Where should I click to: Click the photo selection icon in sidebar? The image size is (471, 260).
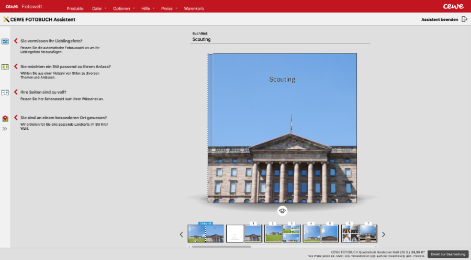[5, 41]
